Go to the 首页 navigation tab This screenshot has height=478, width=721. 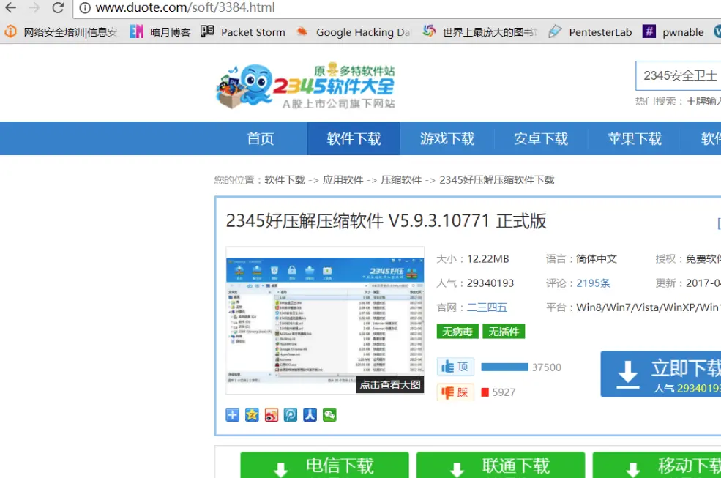pyautogui.click(x=261, y=138)
